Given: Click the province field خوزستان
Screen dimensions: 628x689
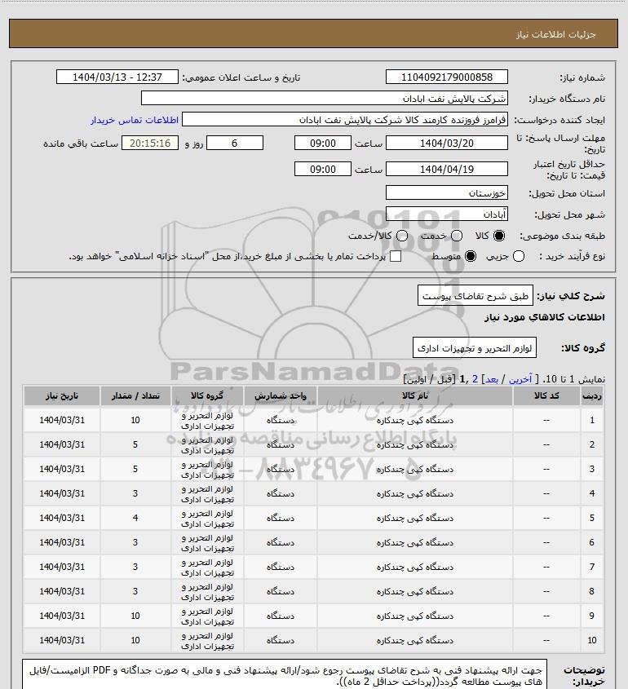Looking at the screenshot, I should pyautogui.click(x=446, y=192).
